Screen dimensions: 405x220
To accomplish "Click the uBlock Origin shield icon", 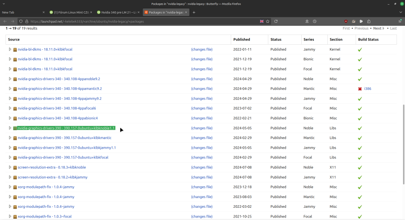I will click(x=346, y=21).
